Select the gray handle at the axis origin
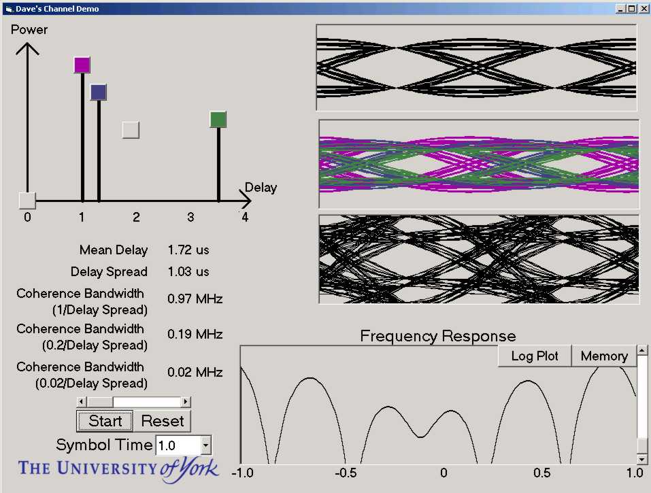Viewport: 651px width, 493px height. 27,200
